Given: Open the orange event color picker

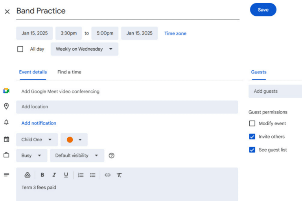Looking at the screenshot, I should 74,140.
